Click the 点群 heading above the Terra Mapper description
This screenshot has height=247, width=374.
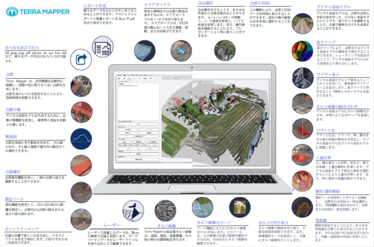[10, 74]
